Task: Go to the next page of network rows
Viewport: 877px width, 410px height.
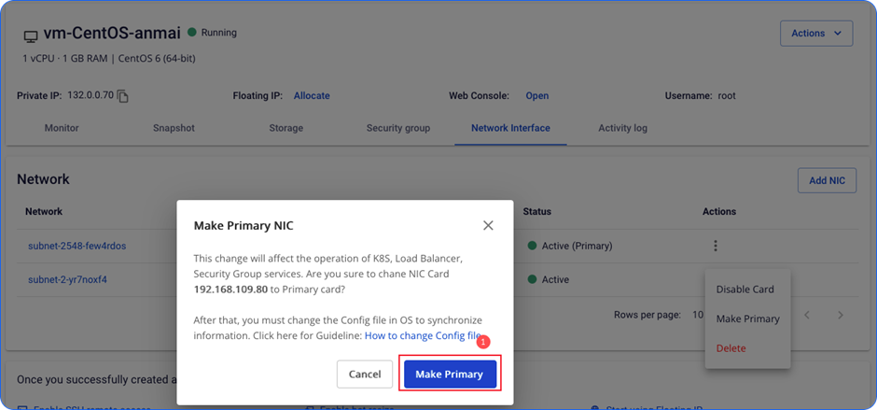Action: coord(840,316)
